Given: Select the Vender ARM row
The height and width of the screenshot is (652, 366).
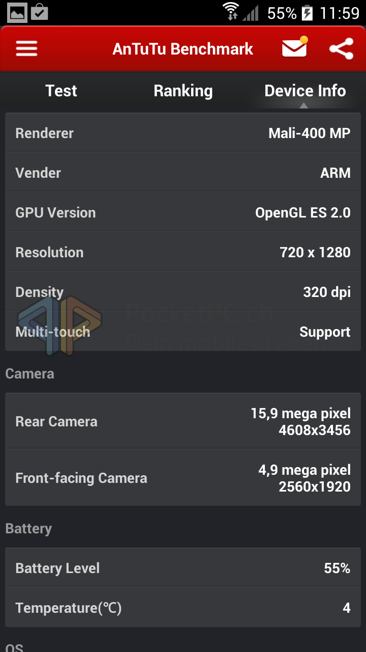Looking at the screenshot, I should pos(183,173).
